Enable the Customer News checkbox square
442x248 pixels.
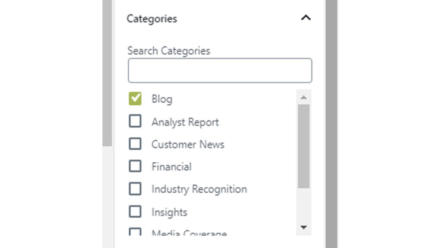click(x=135, y=144)
